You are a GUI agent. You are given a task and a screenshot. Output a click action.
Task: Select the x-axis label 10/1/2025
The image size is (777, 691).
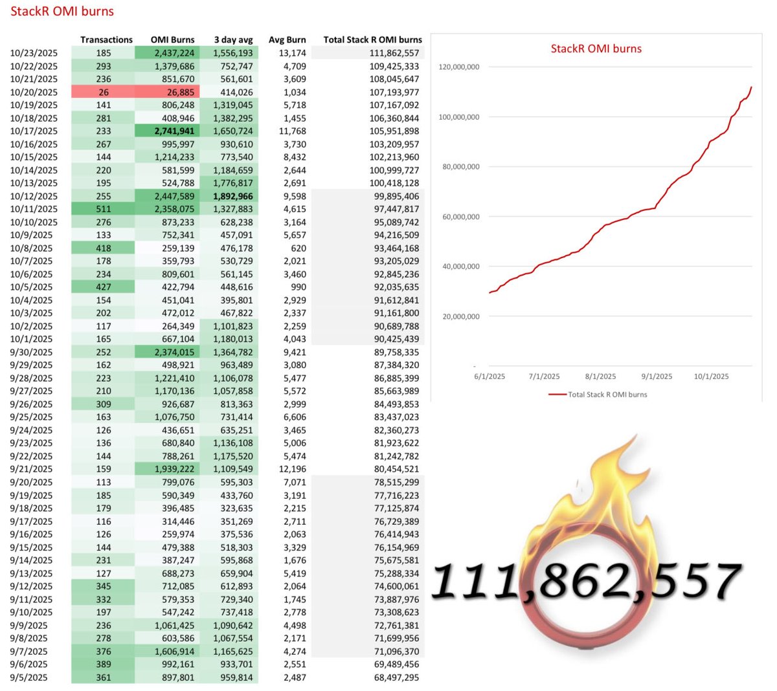(x=711, y=377)
